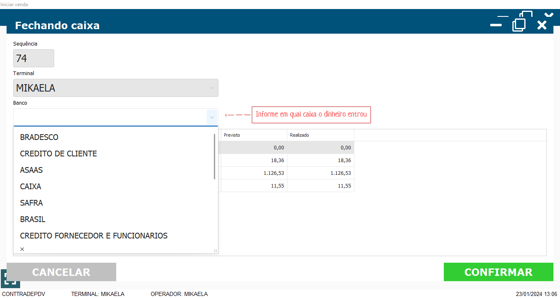Click the Sequência field showing 74
The width and height of the screenshot is (560, 298).
pos(34,58)
